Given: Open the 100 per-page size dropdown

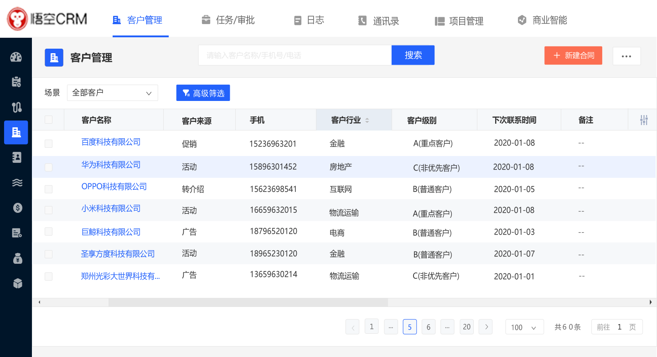Looking at the screenshot, I should click(x=524, y=327).
